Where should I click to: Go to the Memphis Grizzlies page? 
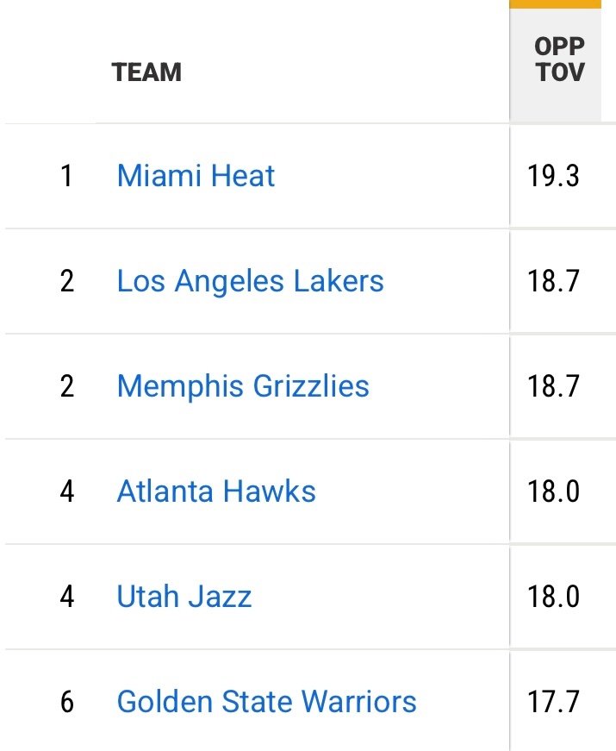pos(243,386)
